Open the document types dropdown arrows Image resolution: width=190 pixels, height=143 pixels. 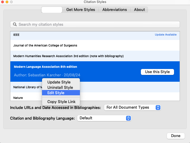[x=158, y=107]
